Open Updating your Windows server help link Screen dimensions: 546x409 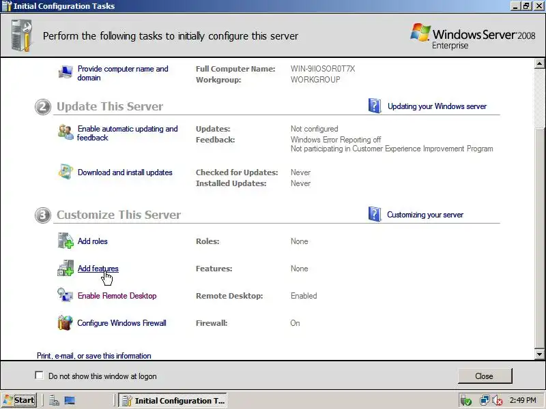coord(437,106)
